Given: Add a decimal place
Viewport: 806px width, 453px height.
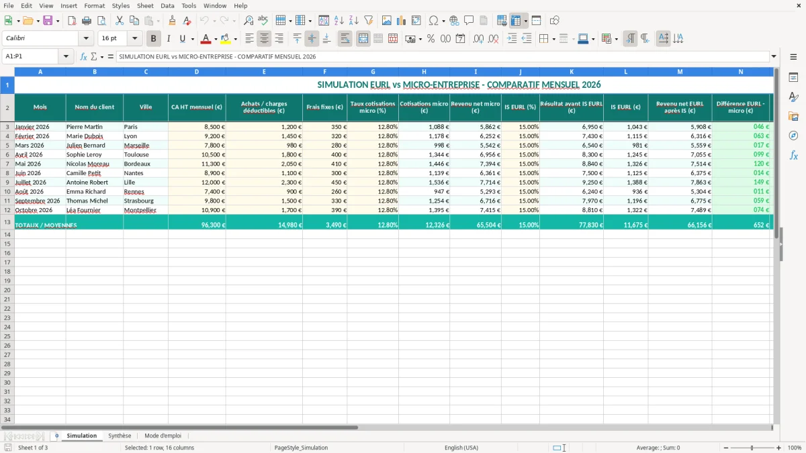Looking at the screenshot, I should coord(478,39).
